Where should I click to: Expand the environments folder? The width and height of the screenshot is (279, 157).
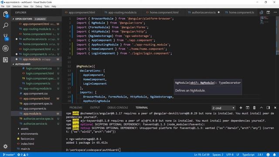point(29,134)
